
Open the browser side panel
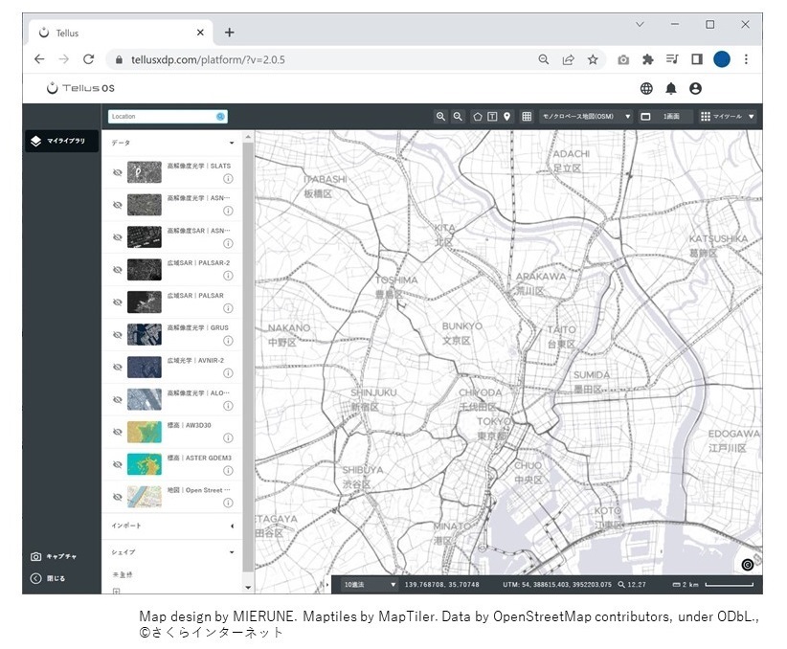[x=697, y=59]
